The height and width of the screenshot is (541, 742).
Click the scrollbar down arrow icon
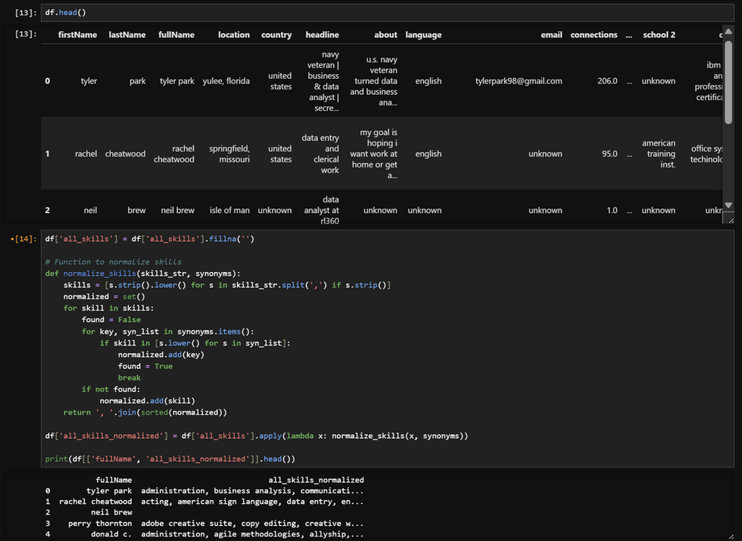tap(728, 205)
